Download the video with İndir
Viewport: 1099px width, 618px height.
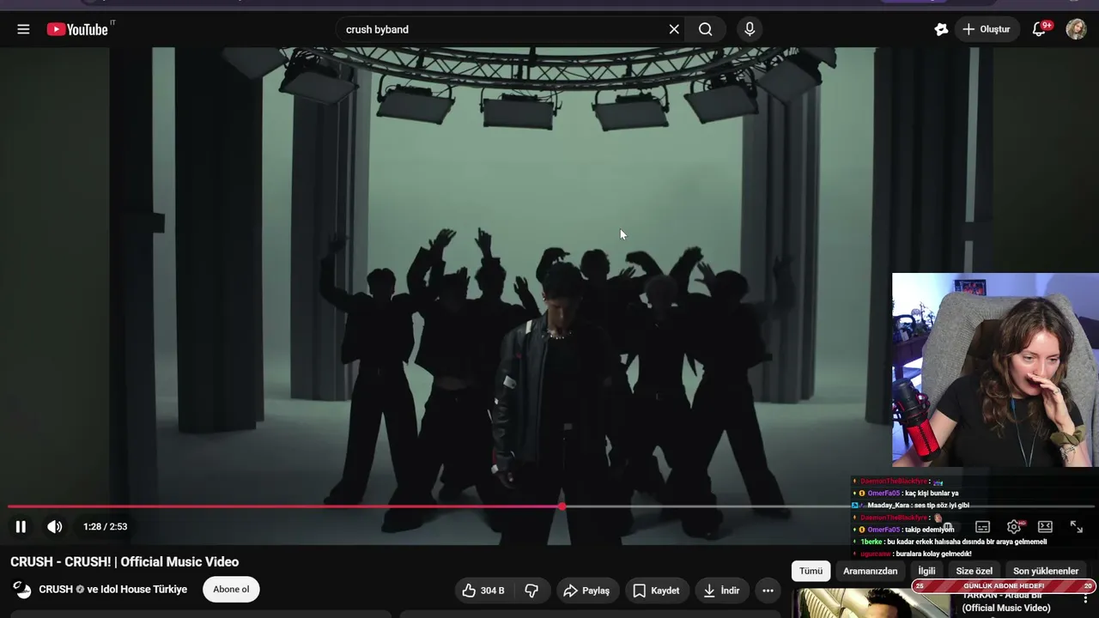721,591
